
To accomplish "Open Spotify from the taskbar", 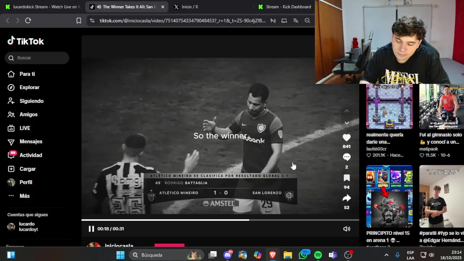I will [318, 255].
